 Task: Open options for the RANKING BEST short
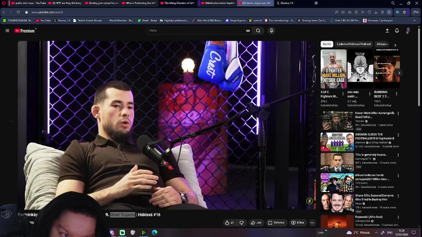(396, 94)
